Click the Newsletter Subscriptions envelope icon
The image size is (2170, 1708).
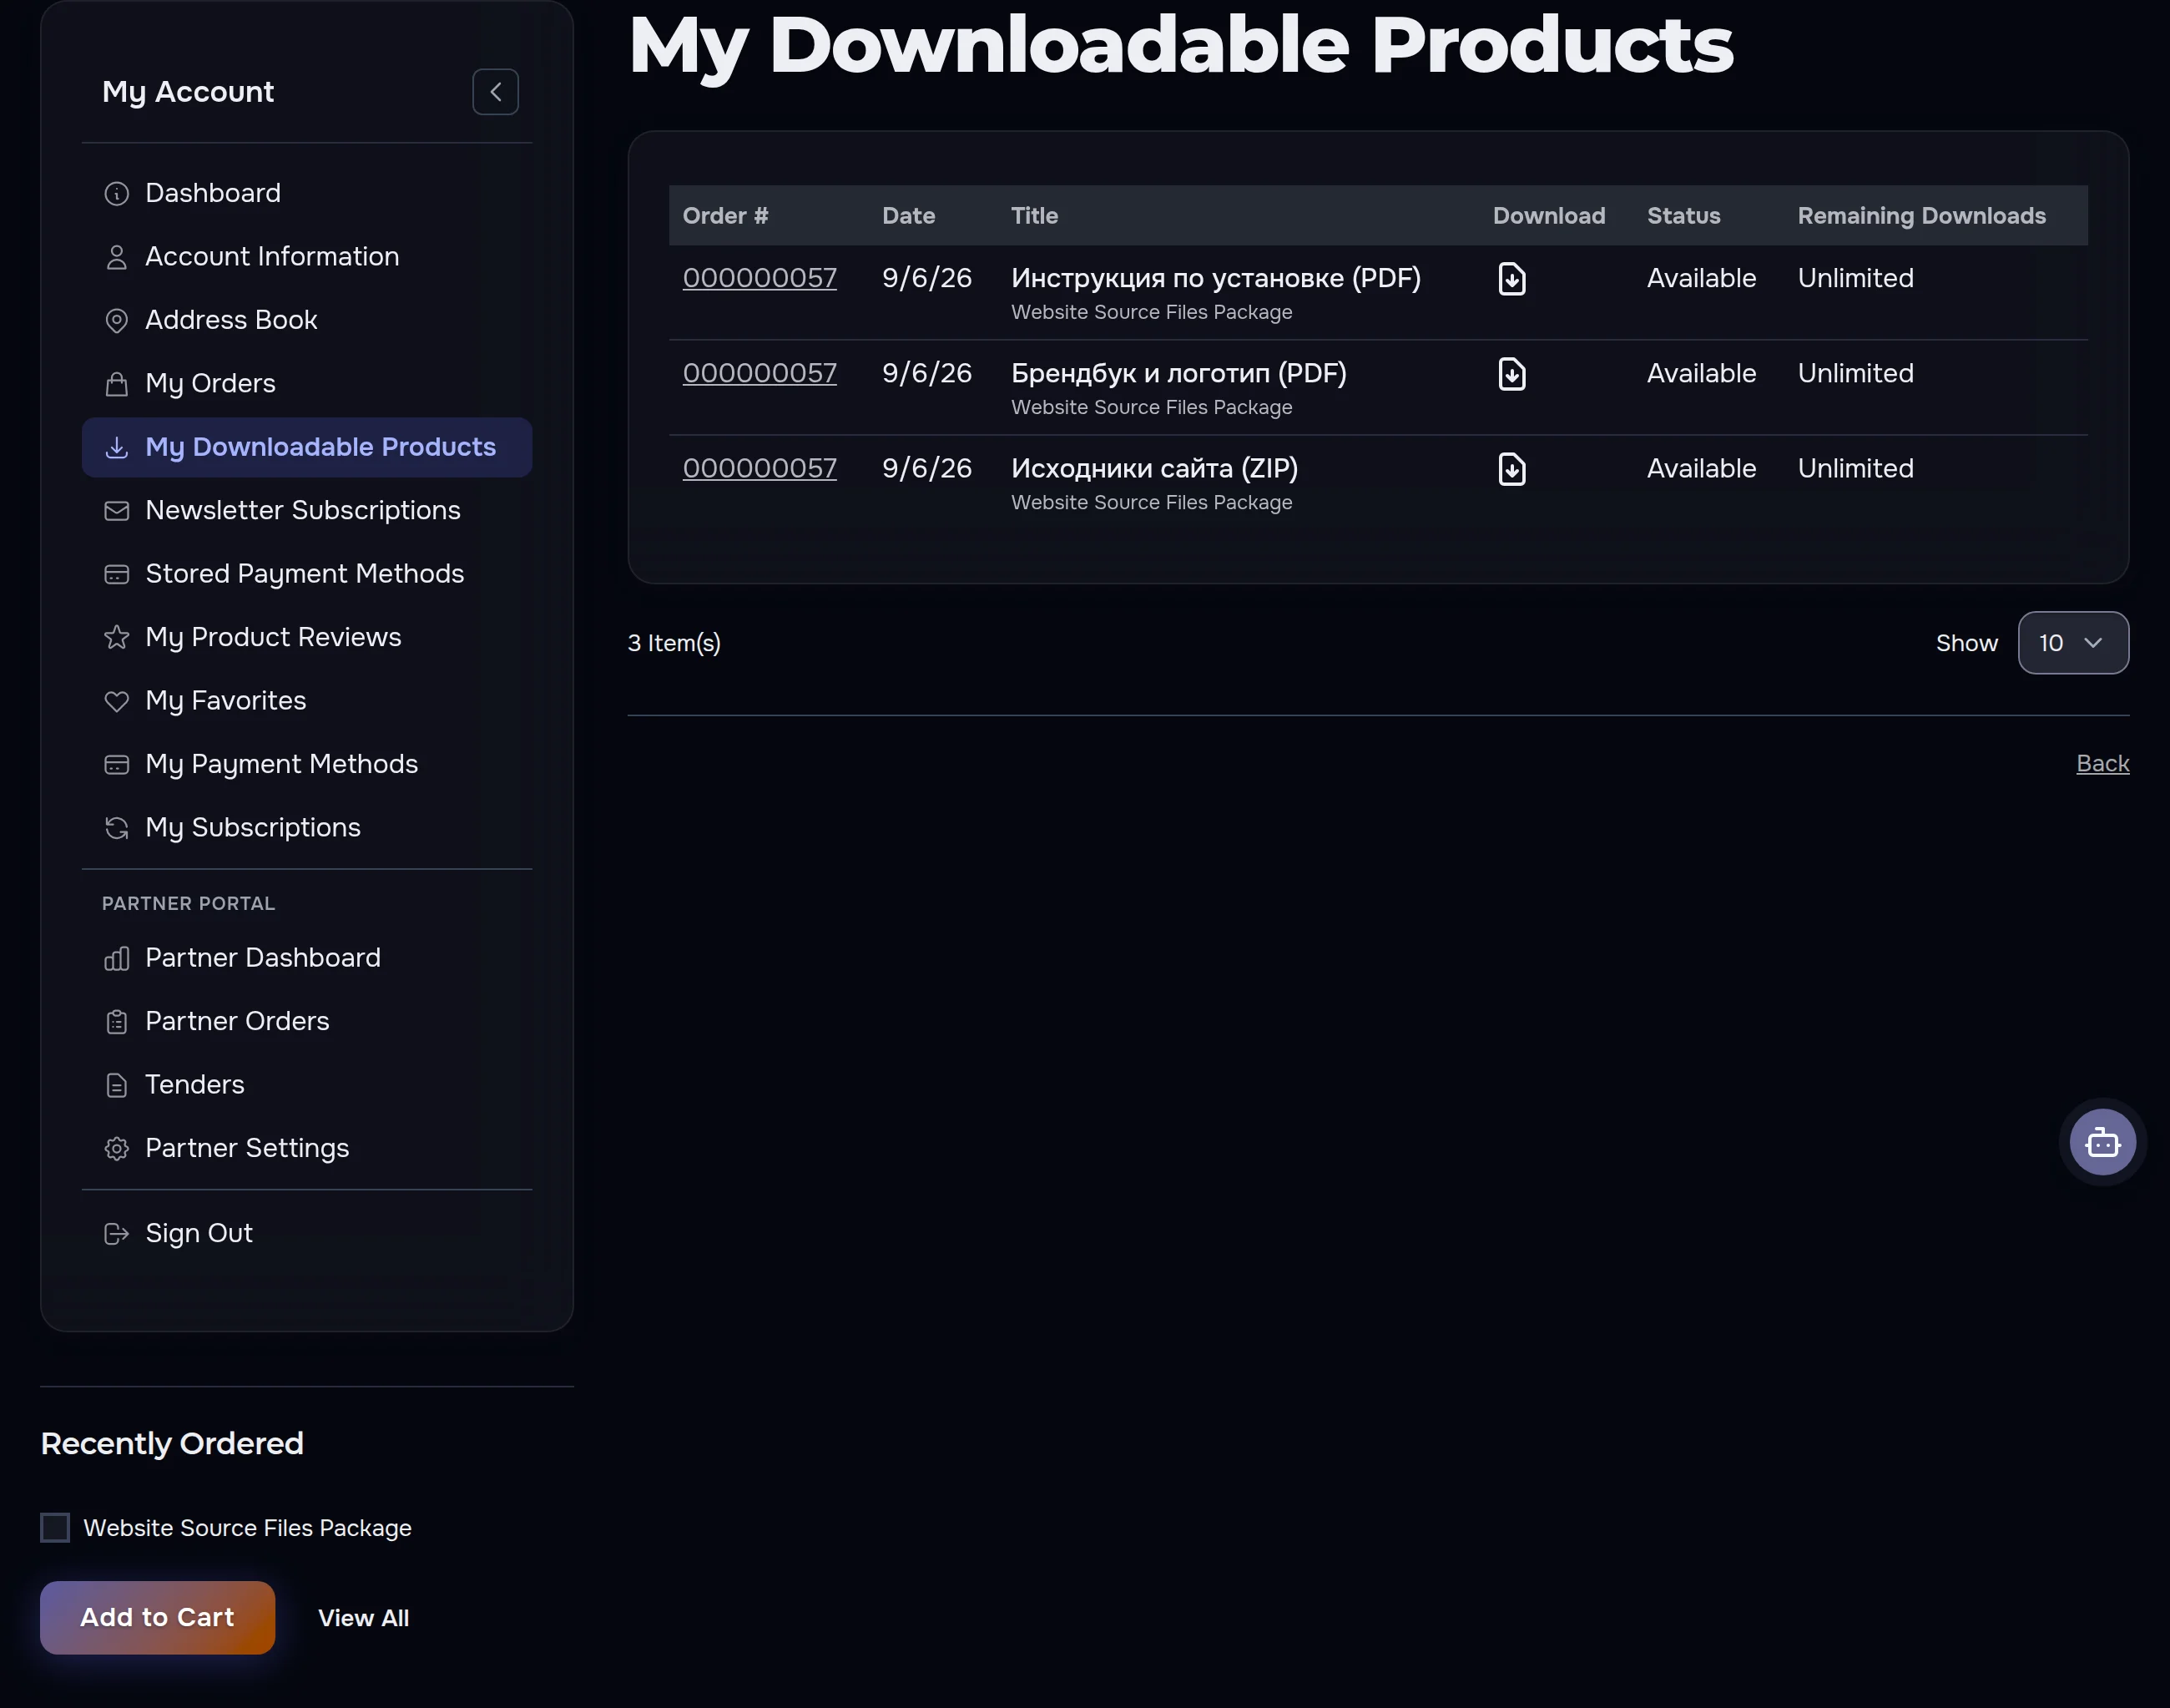(x=117, y=511)
